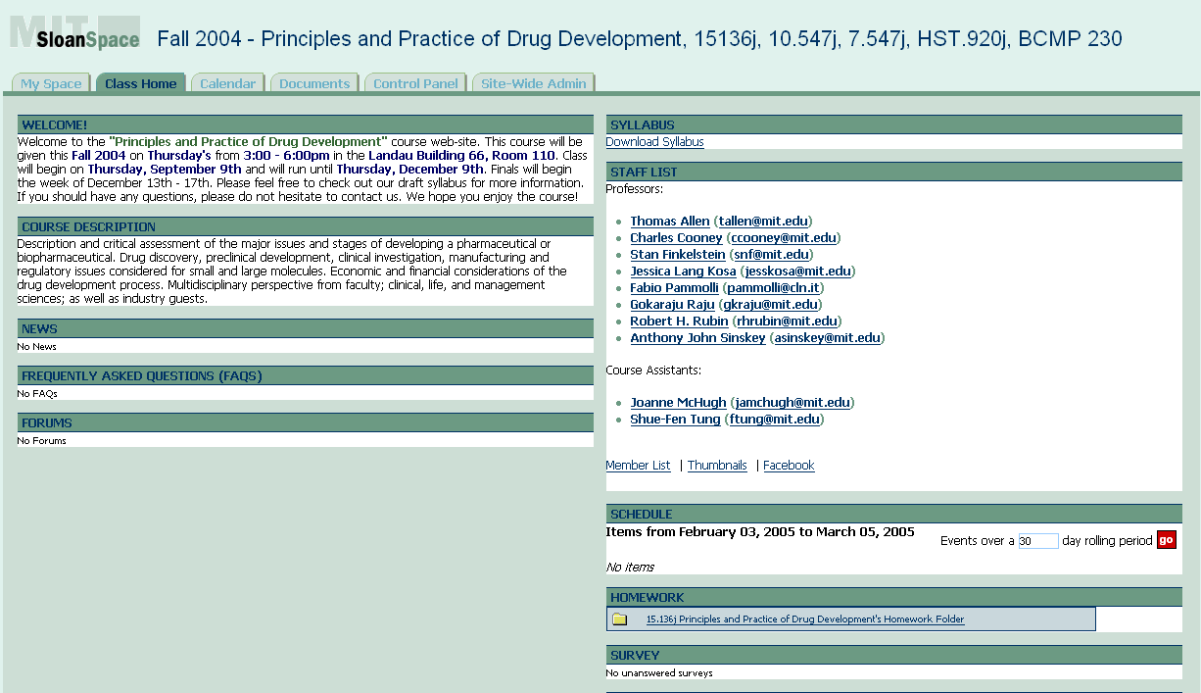Click the SloanSpace logo
Image resolution: width=1201 pixels, height=693 pixels.
pyautogui.click(x=75, y=33)
